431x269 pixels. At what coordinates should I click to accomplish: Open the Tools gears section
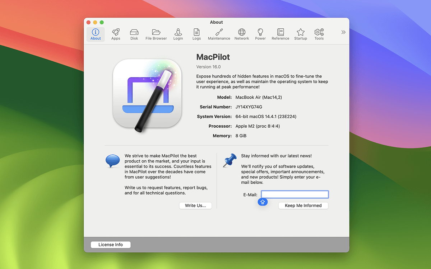click(319, 34)
